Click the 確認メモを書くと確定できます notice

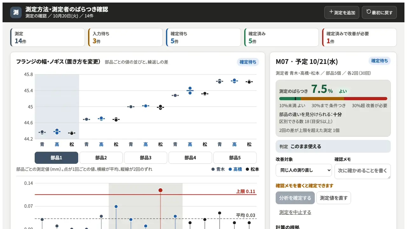point(304,186)
